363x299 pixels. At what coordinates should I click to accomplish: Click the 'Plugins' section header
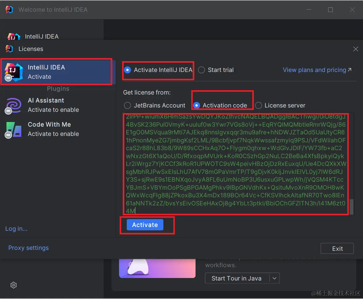pos(58,89)
